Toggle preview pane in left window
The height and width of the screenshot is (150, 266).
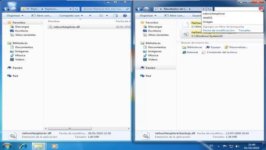116,15
